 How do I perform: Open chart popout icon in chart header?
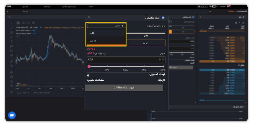(18, 23)
